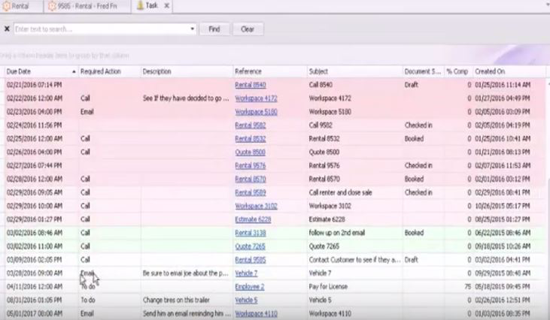Focus the 'Enter text to search' field
The height and width of the screenshot is (320, 550).
[x=102, y=29]
